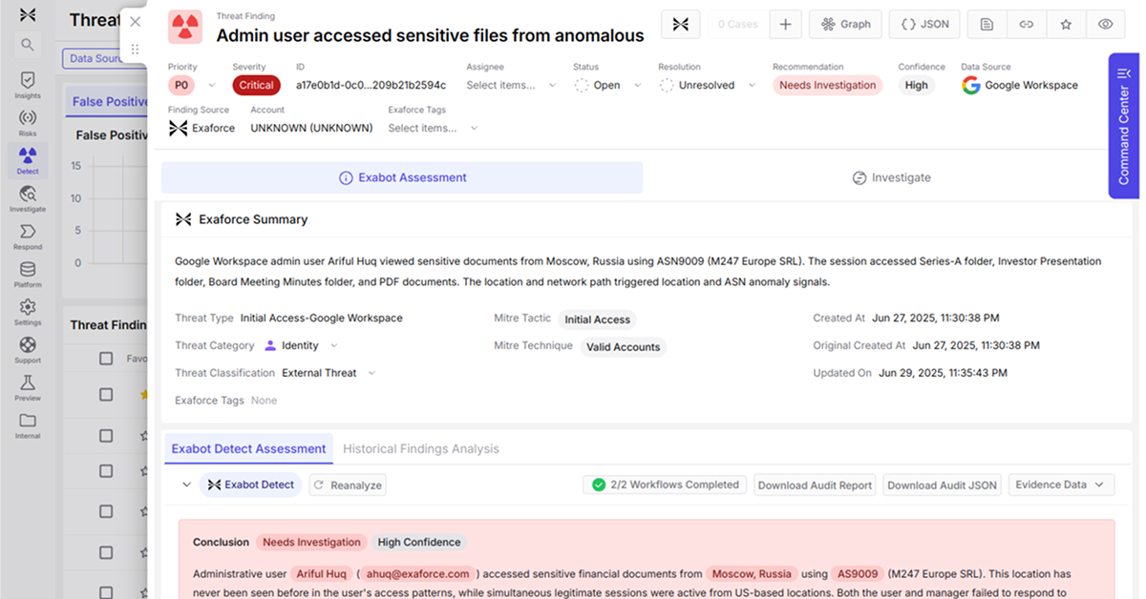
Task: Open the Priority P0 dropdown
Action: click(192, 85)
